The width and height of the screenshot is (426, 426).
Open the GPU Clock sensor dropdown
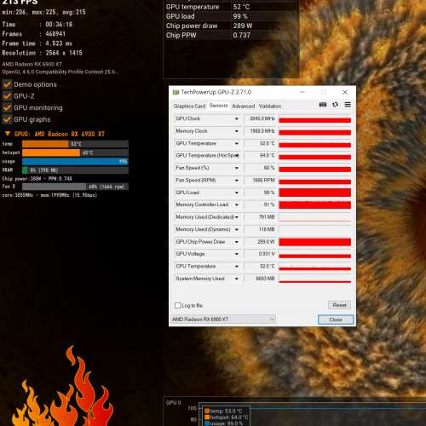[x=237, y=118]
